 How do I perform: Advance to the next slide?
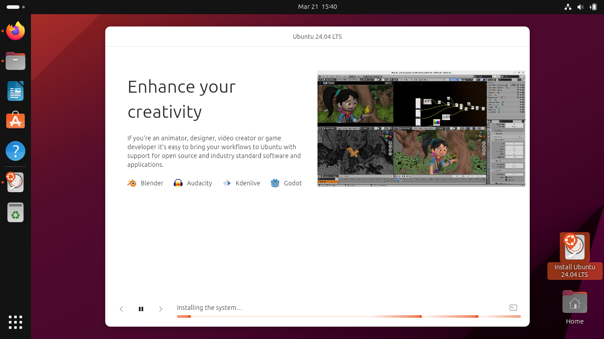coord(161,309)
